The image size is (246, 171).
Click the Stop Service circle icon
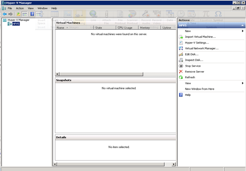[x=181, y=66]
